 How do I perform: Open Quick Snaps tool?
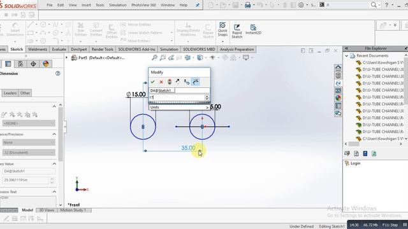pos(222,29)
